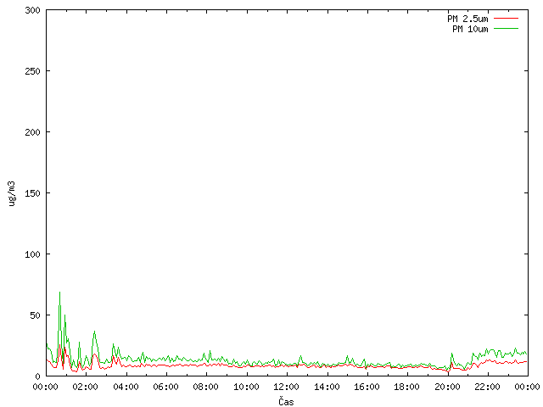Viewport: 543px width, 407px height.
Task: Click the 06:00 time tick label
Action: (166, 387)
